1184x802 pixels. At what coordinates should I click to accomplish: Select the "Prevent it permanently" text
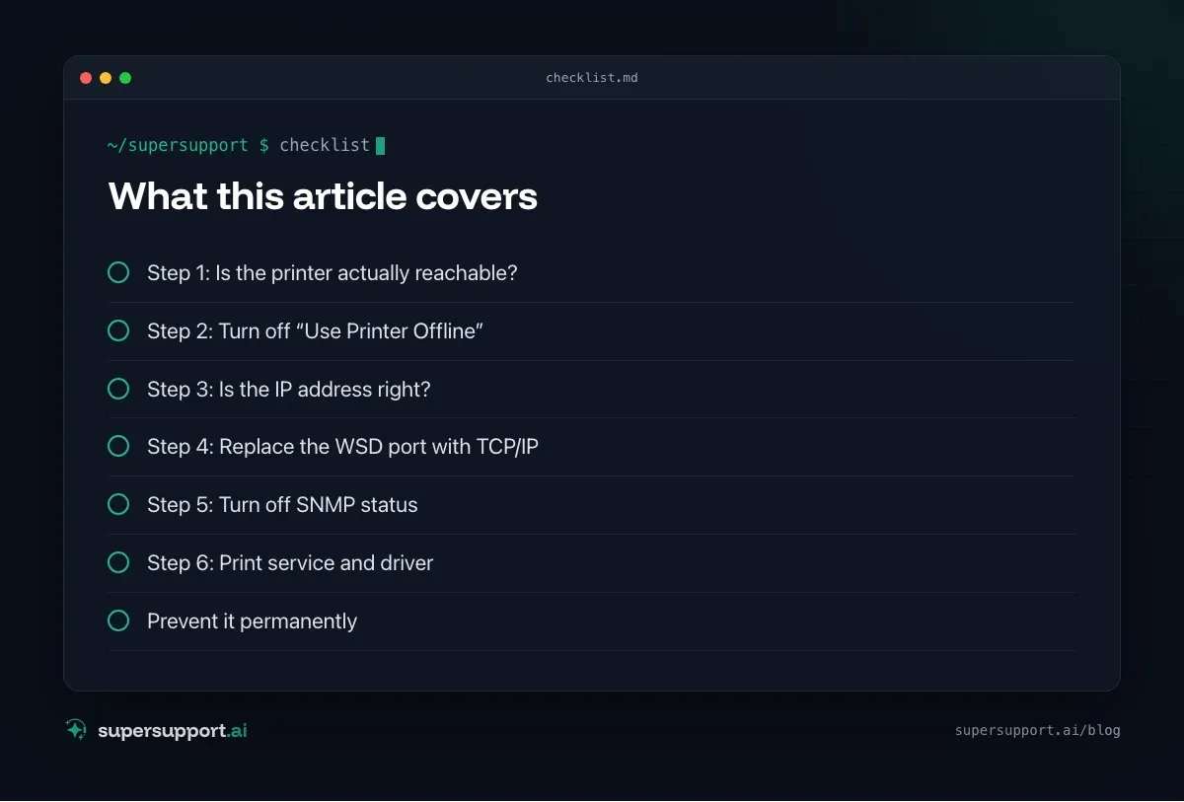pos(252,620)
